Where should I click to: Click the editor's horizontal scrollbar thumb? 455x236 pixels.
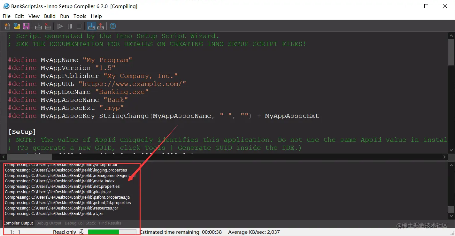(x=29, y=157)
